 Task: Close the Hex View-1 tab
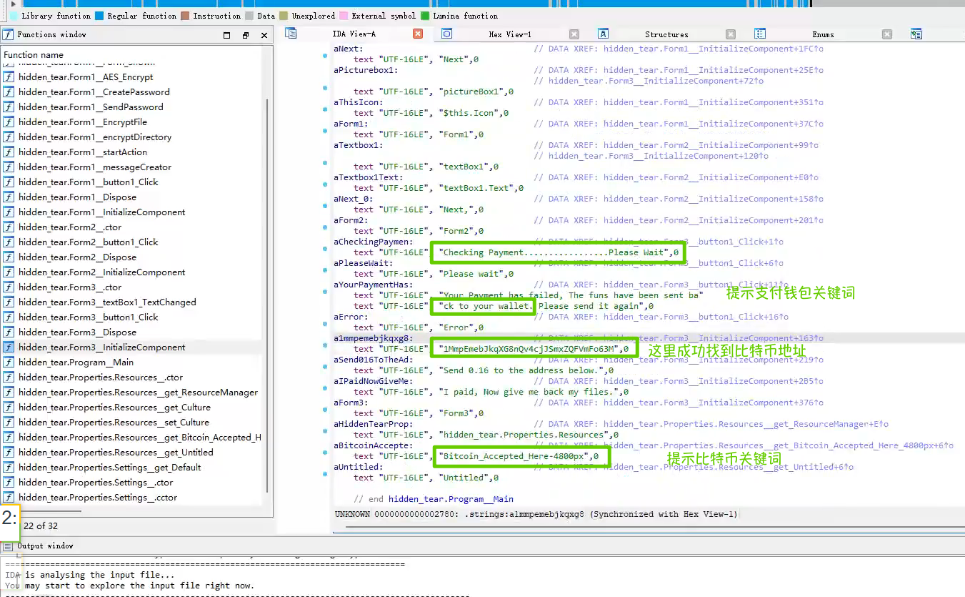click(x=574, y=34)
